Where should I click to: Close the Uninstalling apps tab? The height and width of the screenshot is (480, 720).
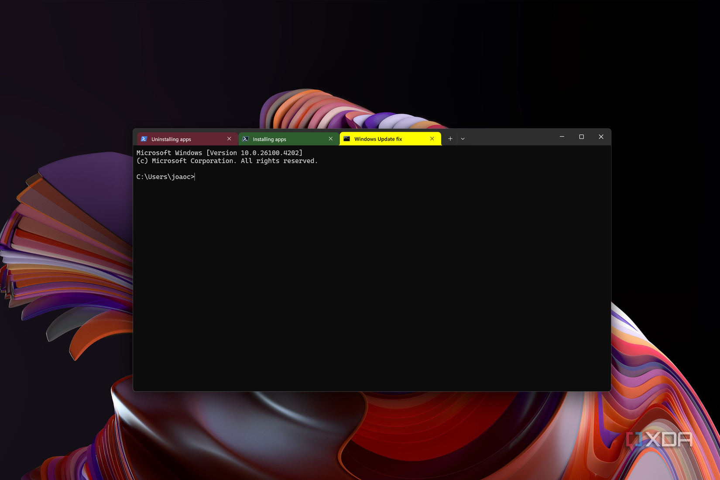(x=229, y=138)
